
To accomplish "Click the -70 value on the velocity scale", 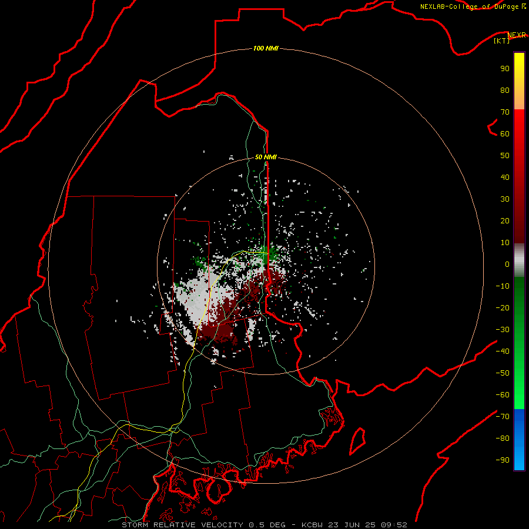I will click(x=503, y=417).
